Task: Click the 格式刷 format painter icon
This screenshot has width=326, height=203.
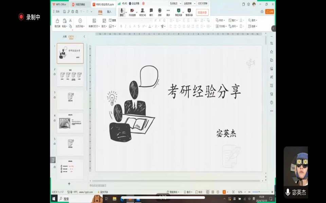Action: coord(57,22)
